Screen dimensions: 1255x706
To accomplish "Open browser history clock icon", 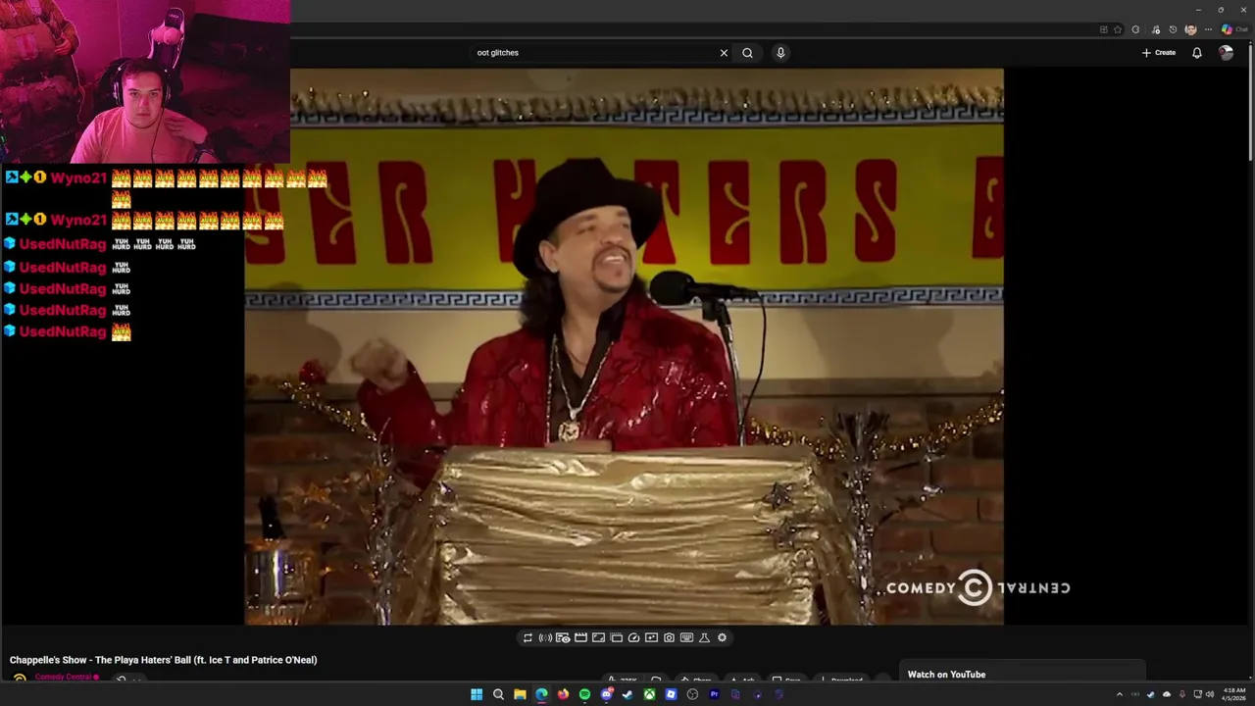I will pos(1173,29).
